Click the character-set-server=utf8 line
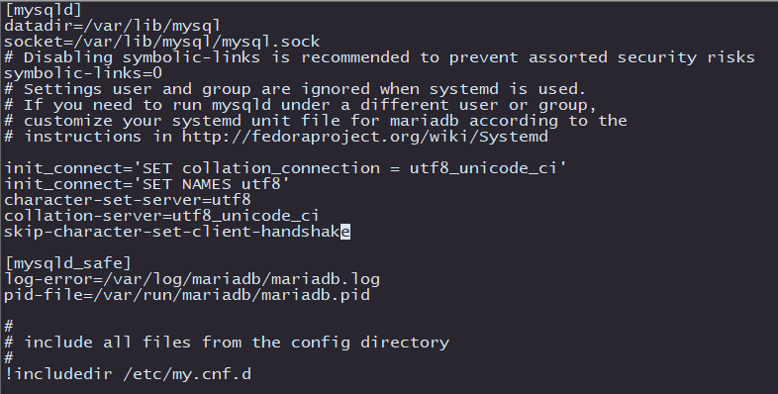 [x=128, y=200]
